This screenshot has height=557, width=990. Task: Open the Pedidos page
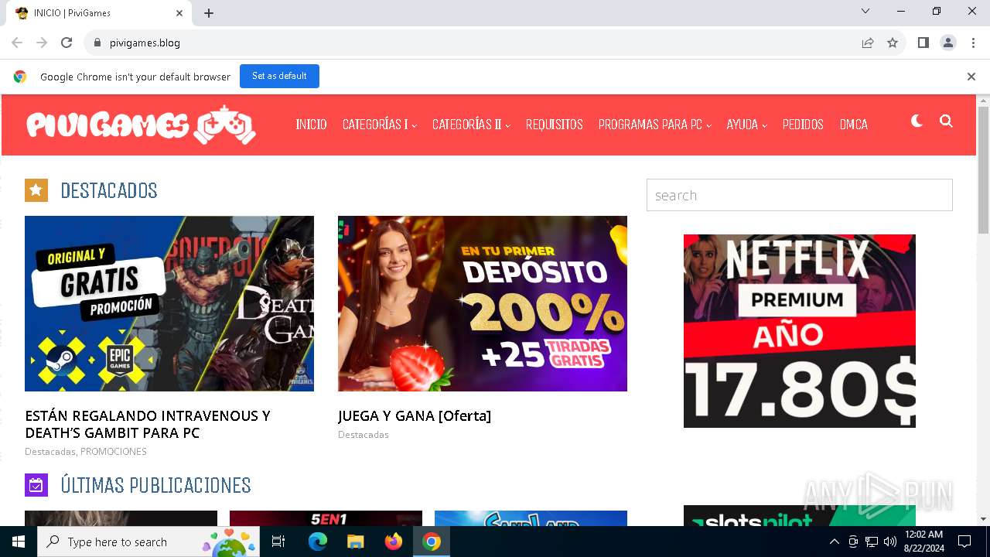(803, 125)
